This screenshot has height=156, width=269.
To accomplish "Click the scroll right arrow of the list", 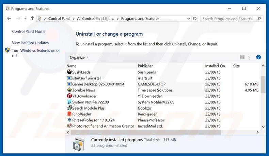I will [x=257, y=132].
